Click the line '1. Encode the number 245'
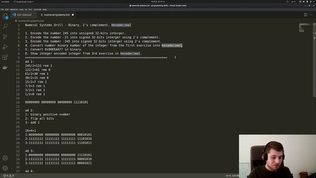Image resolution: width=316 pixels, height=178 pixels. click(76, 33)
